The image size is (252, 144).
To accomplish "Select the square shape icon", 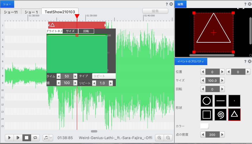I will tap(206, 115).
